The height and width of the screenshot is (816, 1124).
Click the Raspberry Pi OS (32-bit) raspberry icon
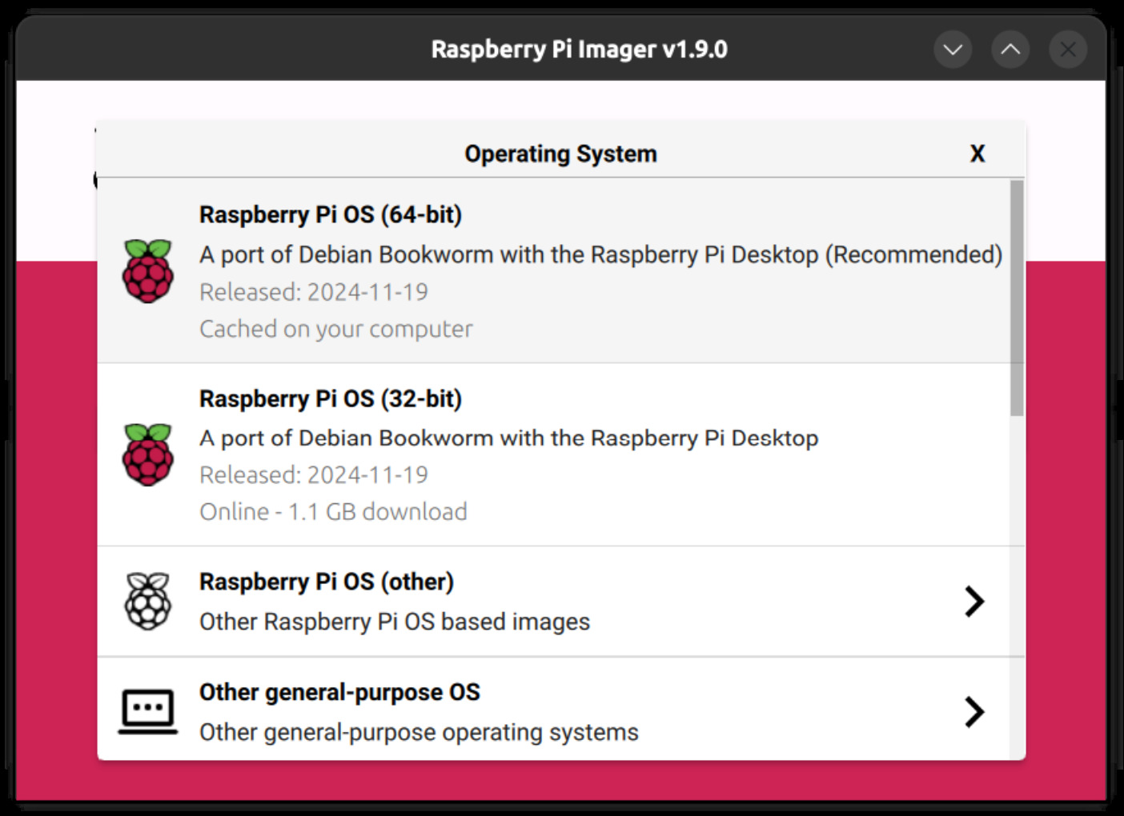tap(148, 454)
